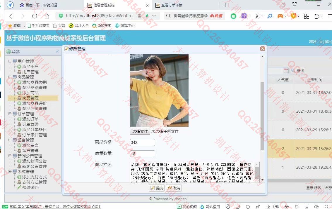332x209 pixels.
Task: Click the apps grid icon
Action: coord(307,16)
